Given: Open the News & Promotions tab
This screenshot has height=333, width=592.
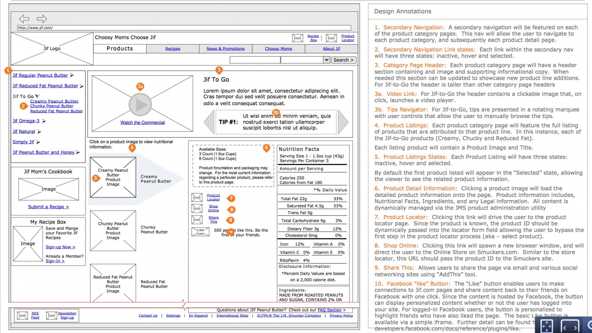Looking at the screenshot, I should [226, 49].
